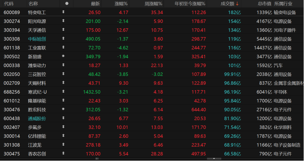
Task: Sort table by 涨幅% column header
Action: coord(121,4)
